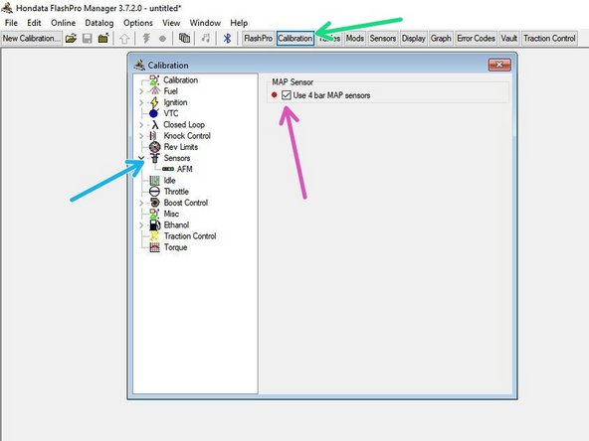Select the red dot beside MAP checkbox
Image resolution: width=589 pixels, height=441 pixels.
275,95
